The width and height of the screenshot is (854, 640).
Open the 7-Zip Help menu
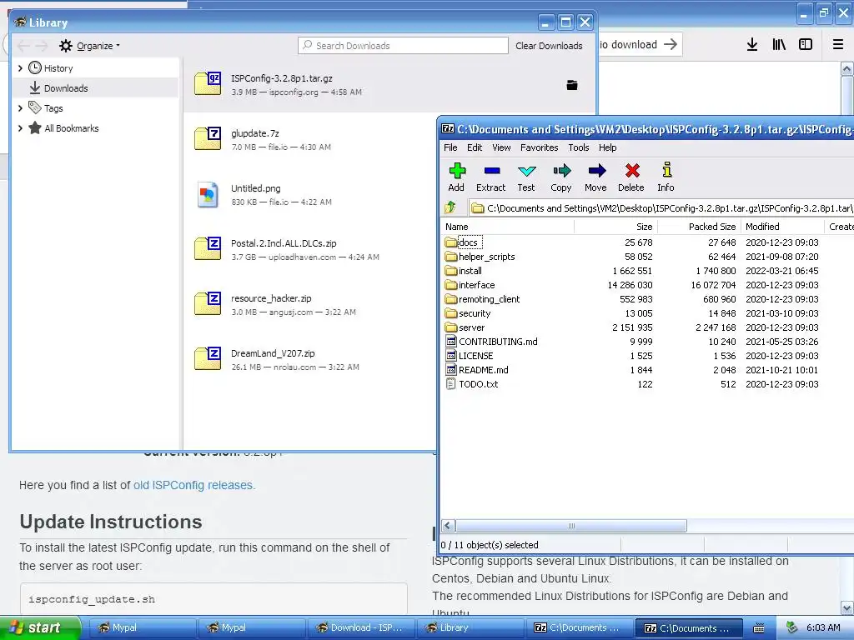point(608,147)
